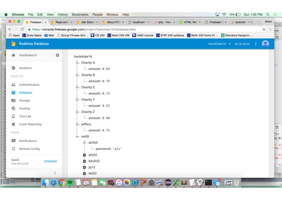Go to the Authentication section
Screen dimensions: 282x200
tap(29, 85)
